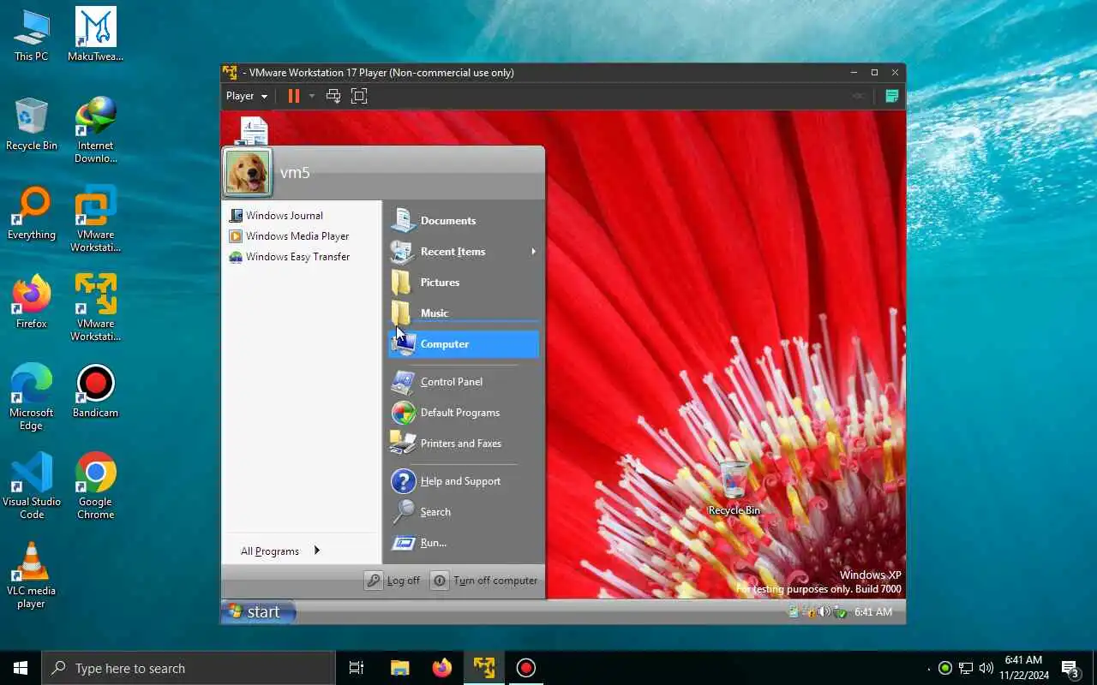This screenshot has height=685, width=1097.
Task: Open Printers and Faxes
Action: [x=464, y=444]
